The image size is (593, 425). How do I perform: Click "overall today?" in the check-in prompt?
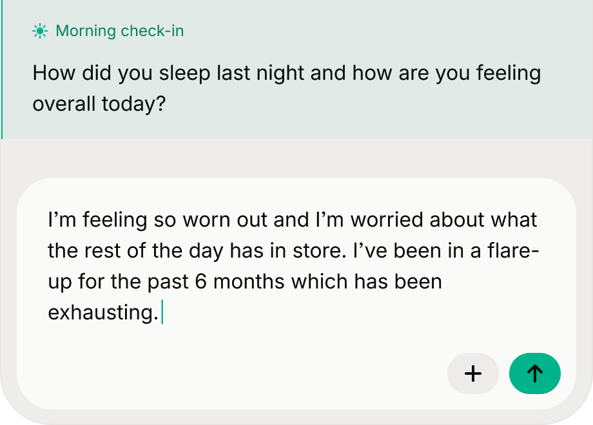coord(99,104)
